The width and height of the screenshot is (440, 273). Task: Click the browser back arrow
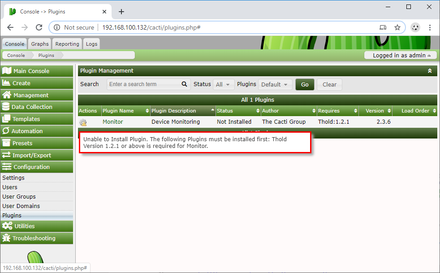pos(10,27)
